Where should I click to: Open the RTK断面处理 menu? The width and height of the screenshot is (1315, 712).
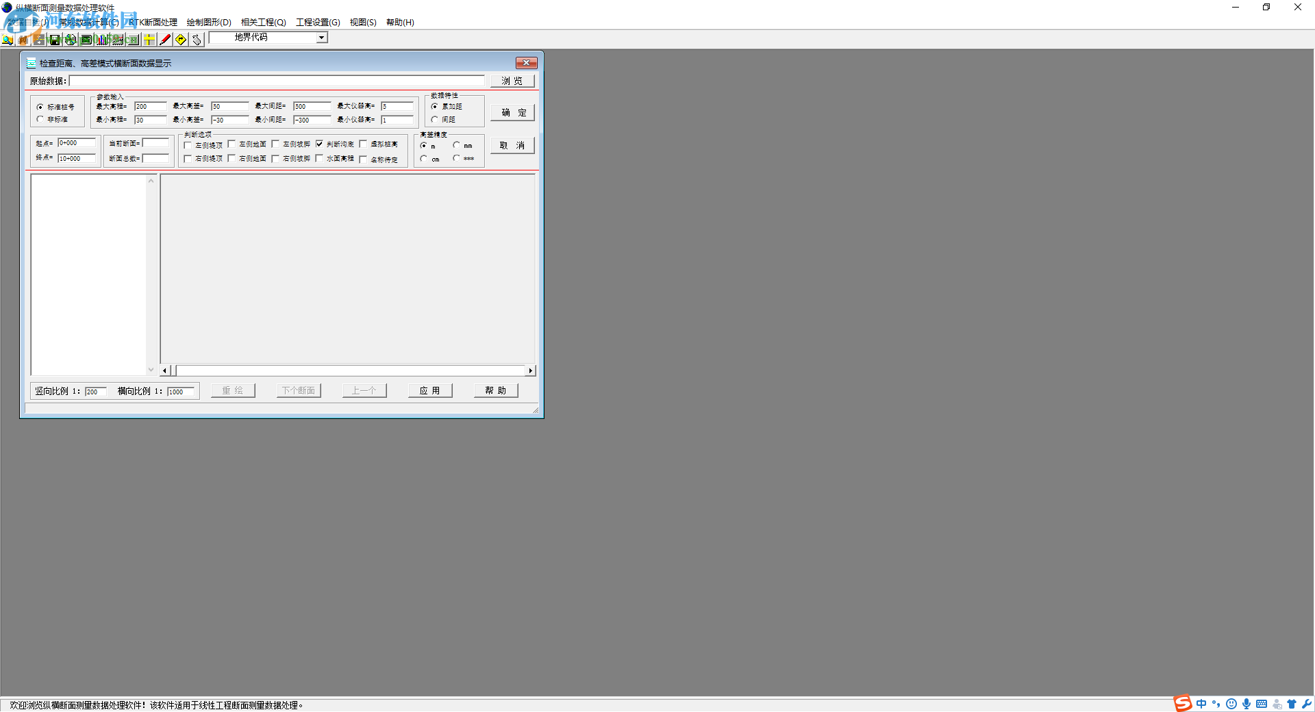153,23
